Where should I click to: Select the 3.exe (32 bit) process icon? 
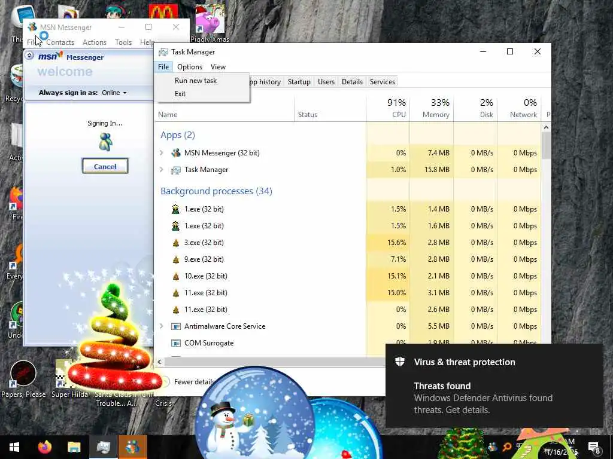(x=175, y=243)
